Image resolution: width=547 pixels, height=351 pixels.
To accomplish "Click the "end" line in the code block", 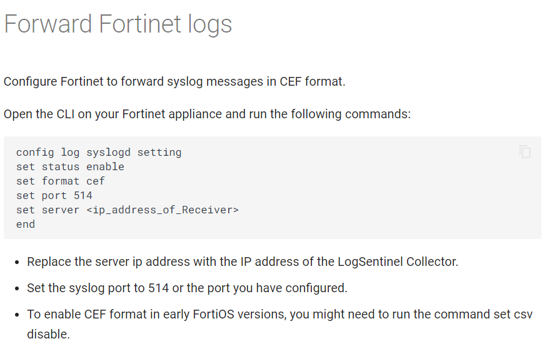I will point(26,224).
